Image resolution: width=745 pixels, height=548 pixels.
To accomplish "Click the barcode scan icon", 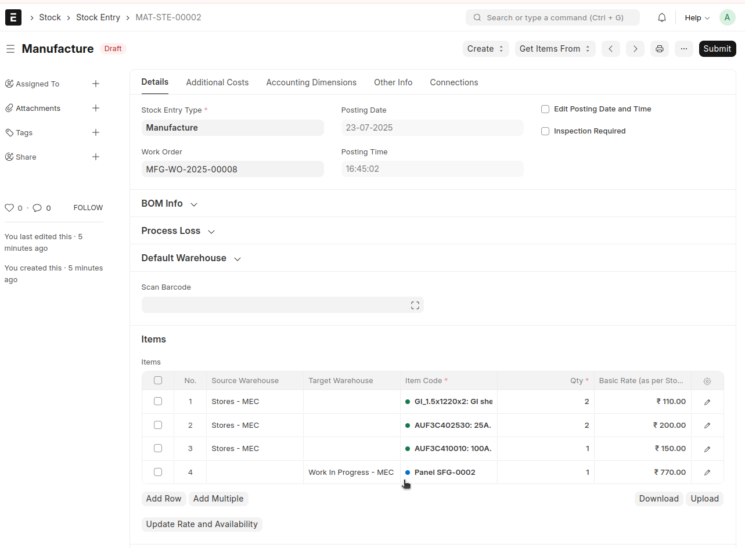I will click(415, 305).
